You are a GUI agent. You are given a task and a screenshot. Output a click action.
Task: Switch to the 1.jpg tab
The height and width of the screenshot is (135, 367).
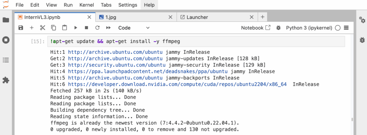pyautogui.click(x=136, y=17)
